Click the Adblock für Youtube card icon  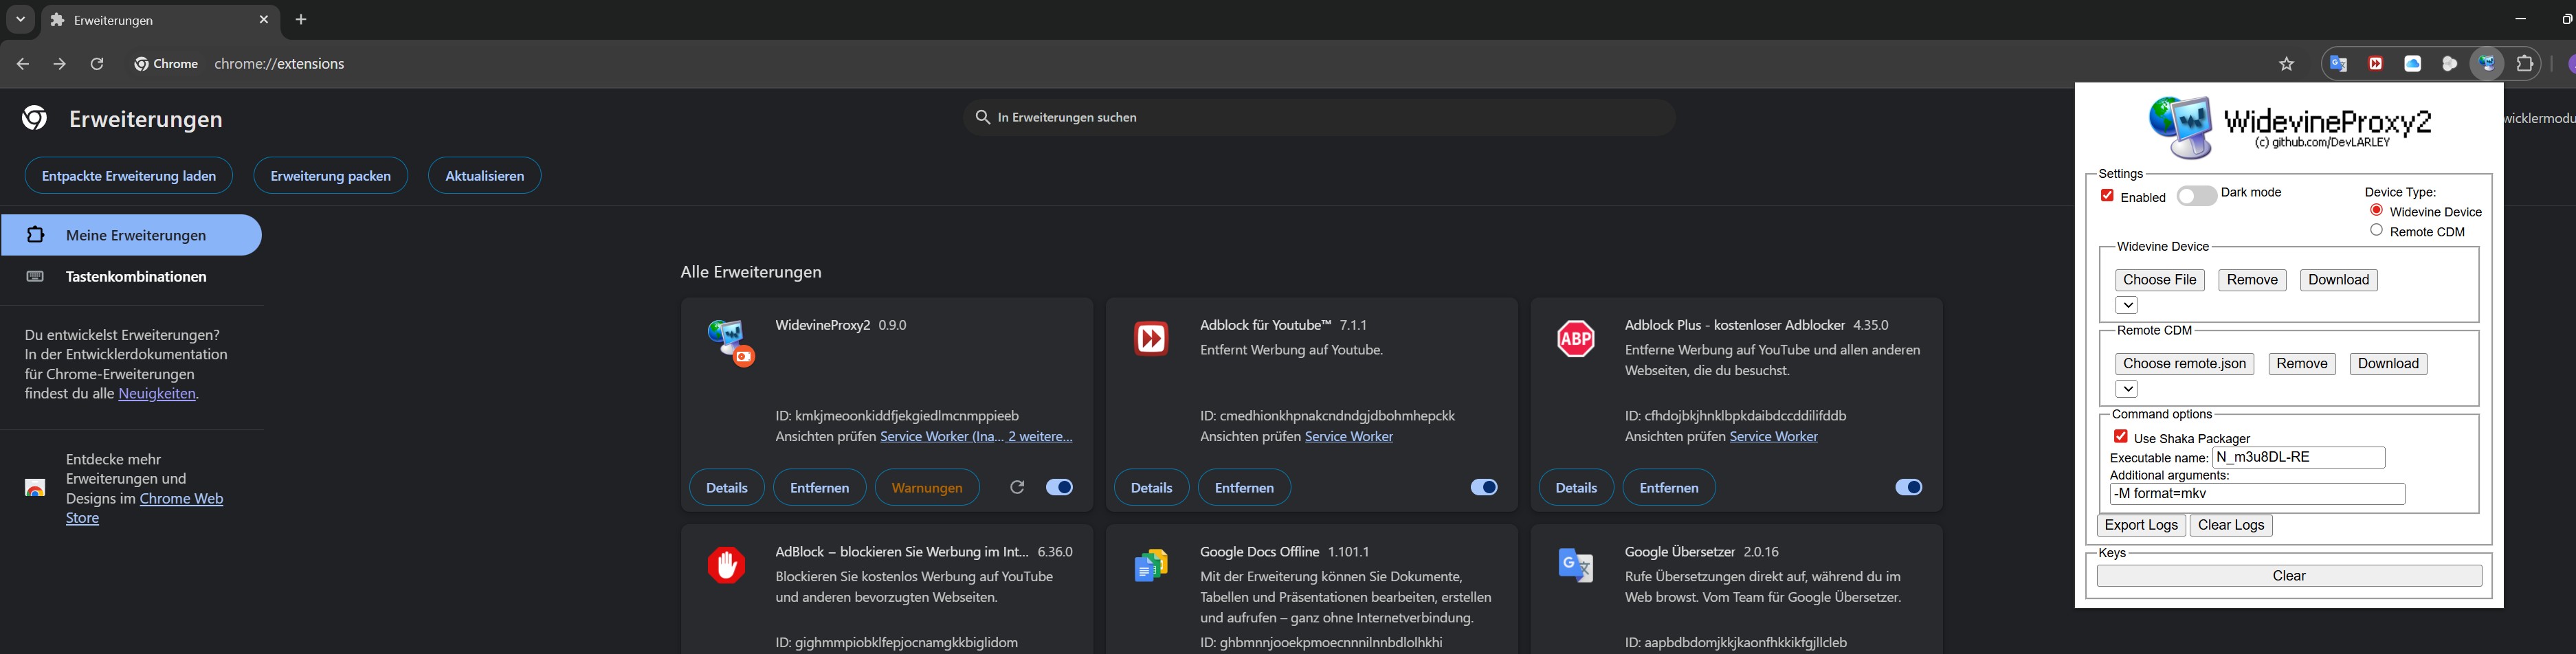point(1151,339)
